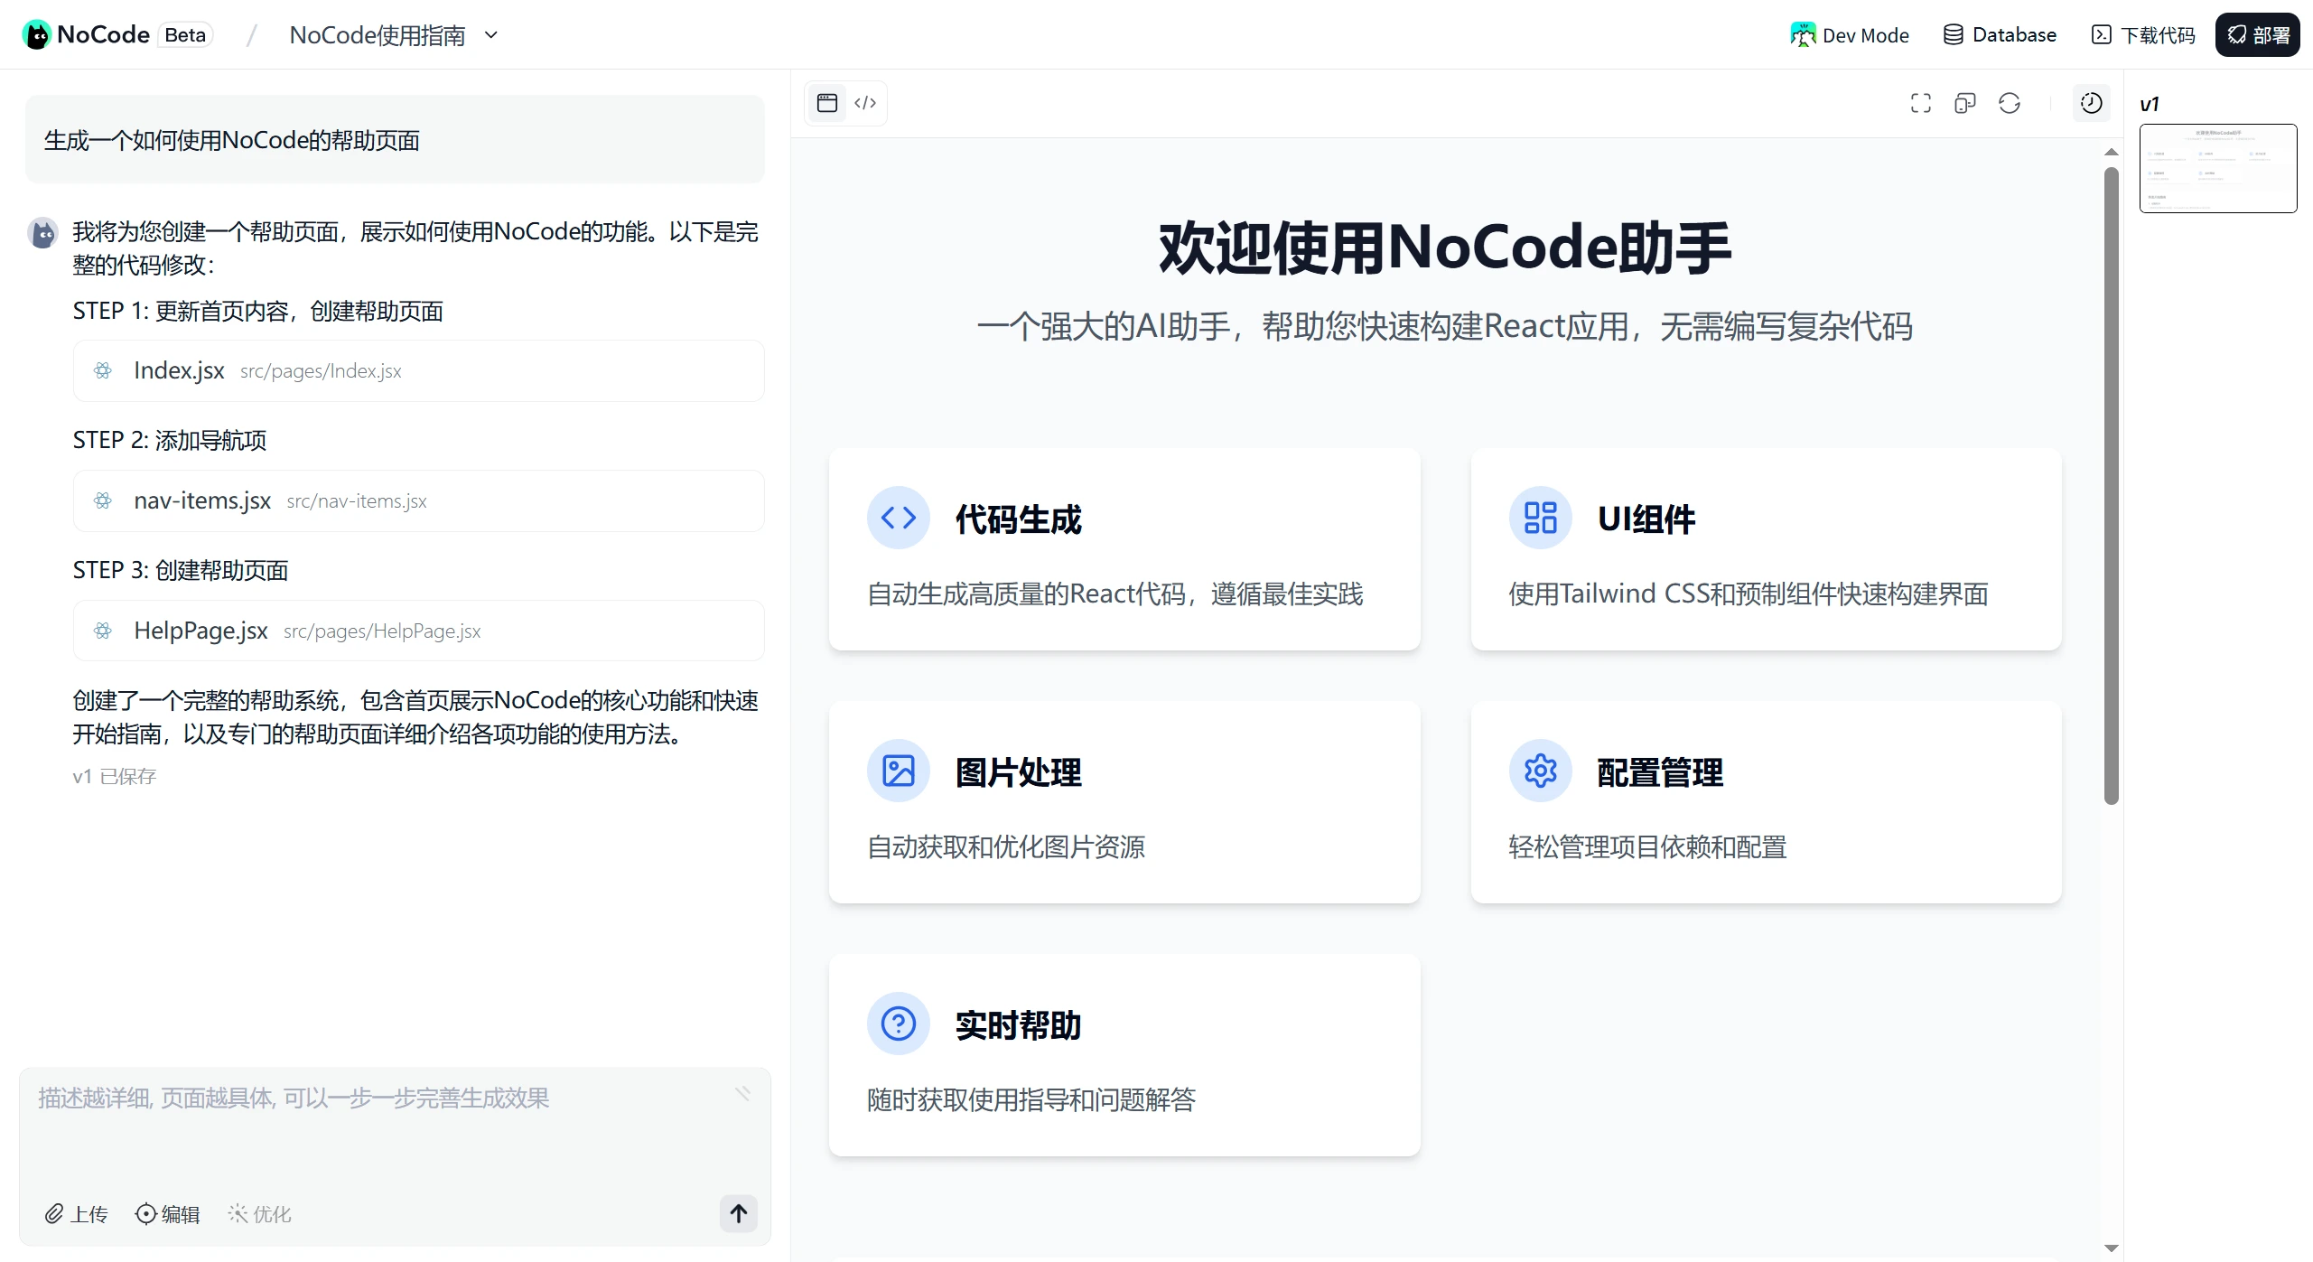Expand the HelpPage.jsx file entry
This screenshot has height=1262, width=2313.
[418, 631]
